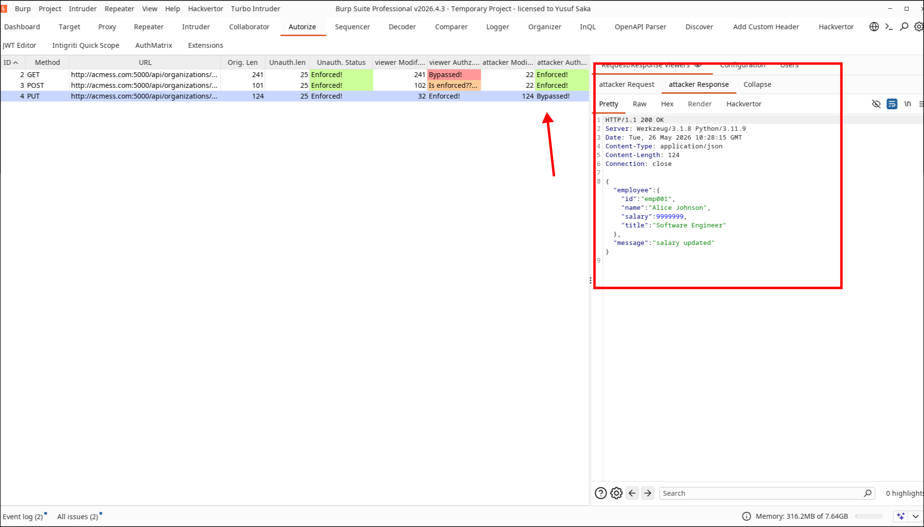Click the vertical split-pane handle dots
Screen dimensions: 924x527
pos(591,281)
